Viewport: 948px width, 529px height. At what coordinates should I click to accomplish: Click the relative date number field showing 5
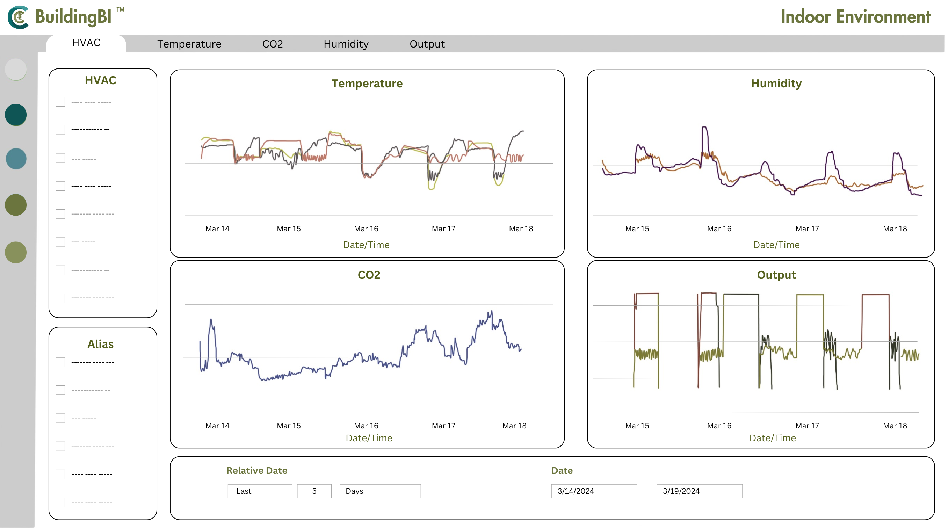point(314,491)
